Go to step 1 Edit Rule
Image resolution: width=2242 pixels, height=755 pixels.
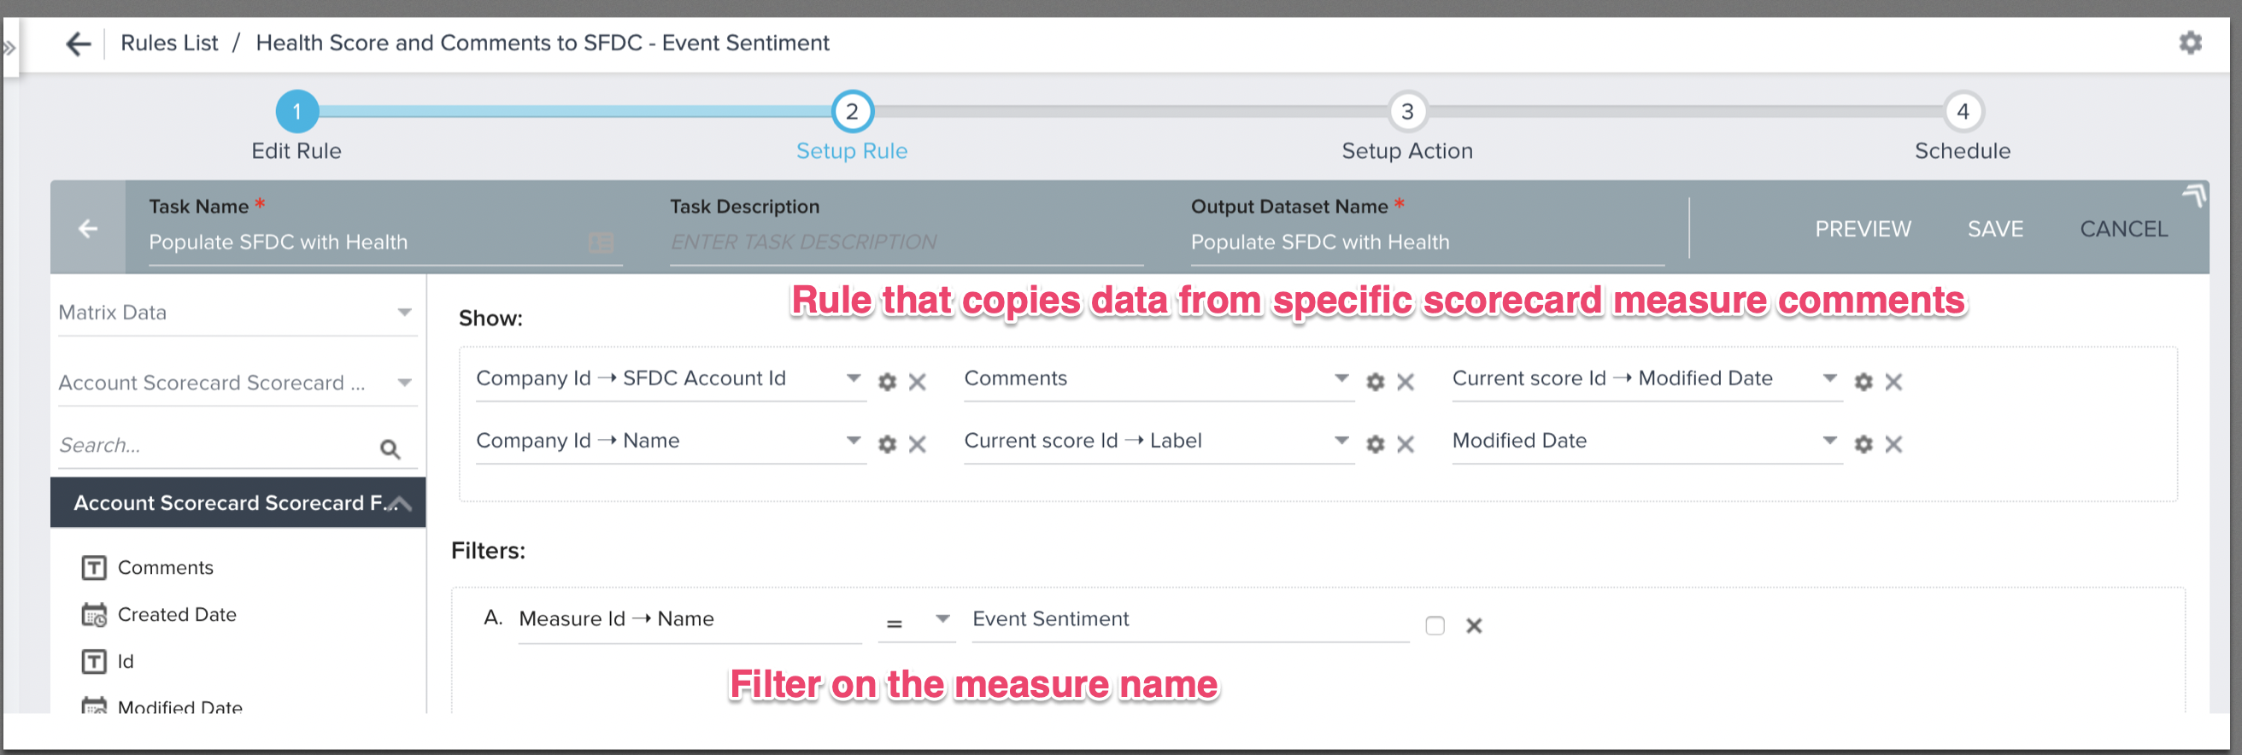296,111
